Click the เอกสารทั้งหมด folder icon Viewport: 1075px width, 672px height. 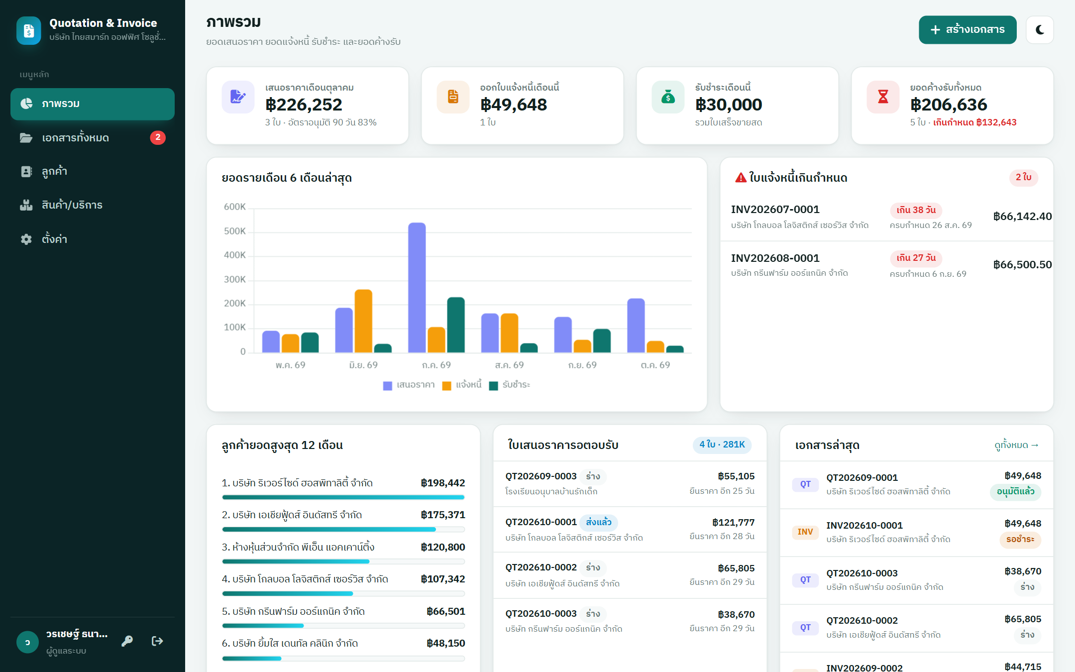pyautogui.click(x=26, y=137)
